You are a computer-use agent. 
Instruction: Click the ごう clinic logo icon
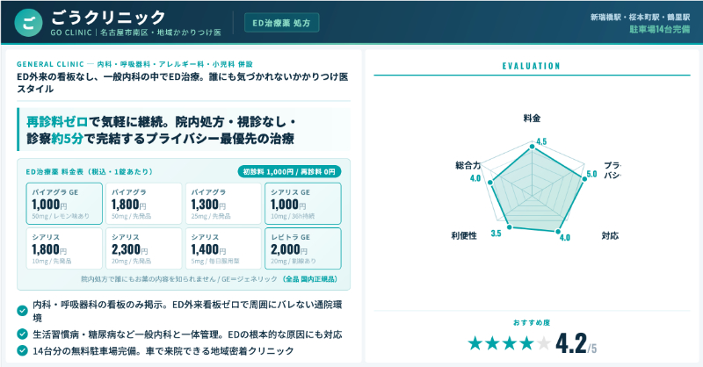[31, 23]
